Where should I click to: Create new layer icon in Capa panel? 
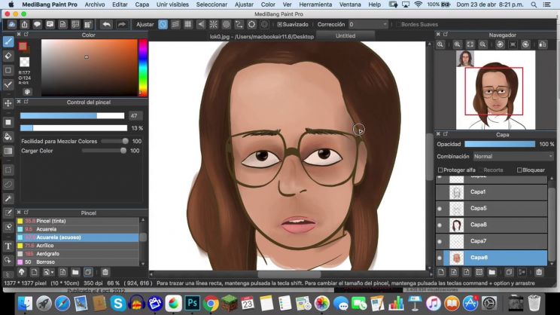[441, 272]
